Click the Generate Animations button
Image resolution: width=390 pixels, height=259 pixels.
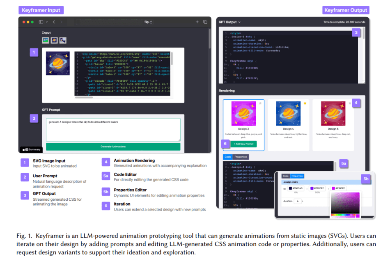(x=113, y=146)
